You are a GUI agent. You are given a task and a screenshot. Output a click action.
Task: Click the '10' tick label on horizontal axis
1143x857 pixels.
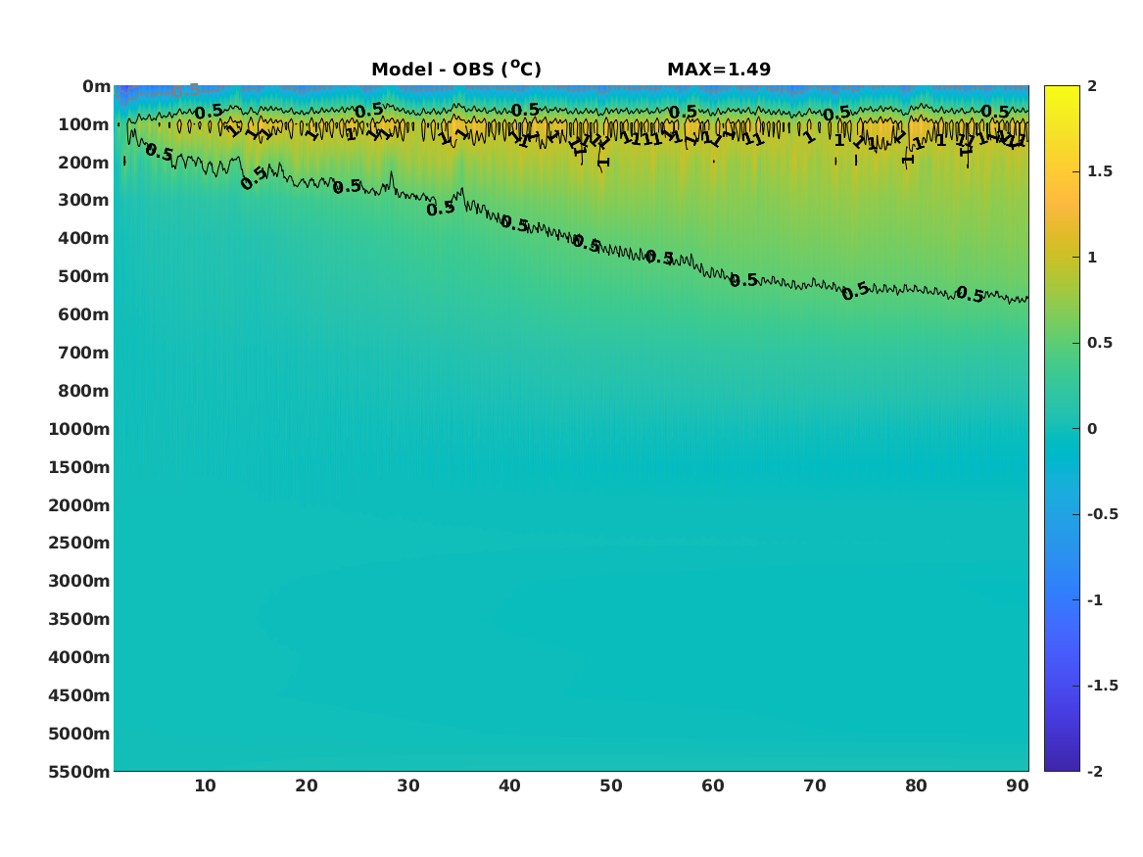[x=205, y=786]
